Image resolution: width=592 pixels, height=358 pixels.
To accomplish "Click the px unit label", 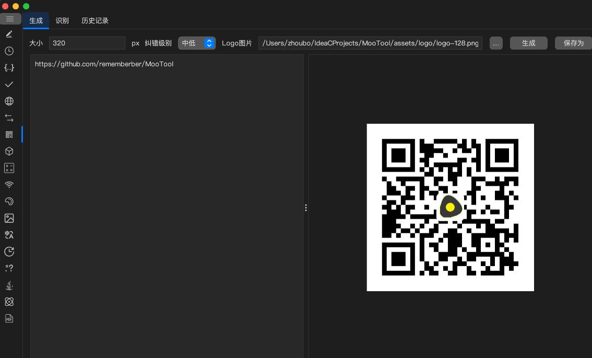I will point(136,43).
